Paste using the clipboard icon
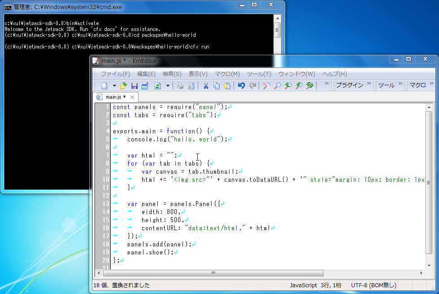Screen dimensions: 439x294 coord(227,86)
